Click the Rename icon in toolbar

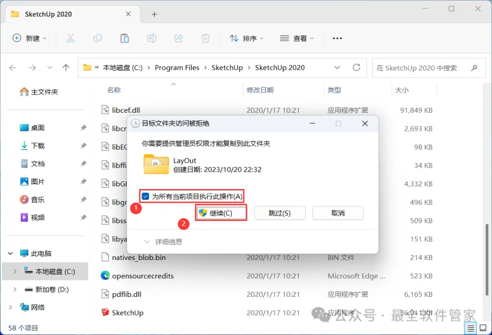pyautogui.click(x=152, y=38)
